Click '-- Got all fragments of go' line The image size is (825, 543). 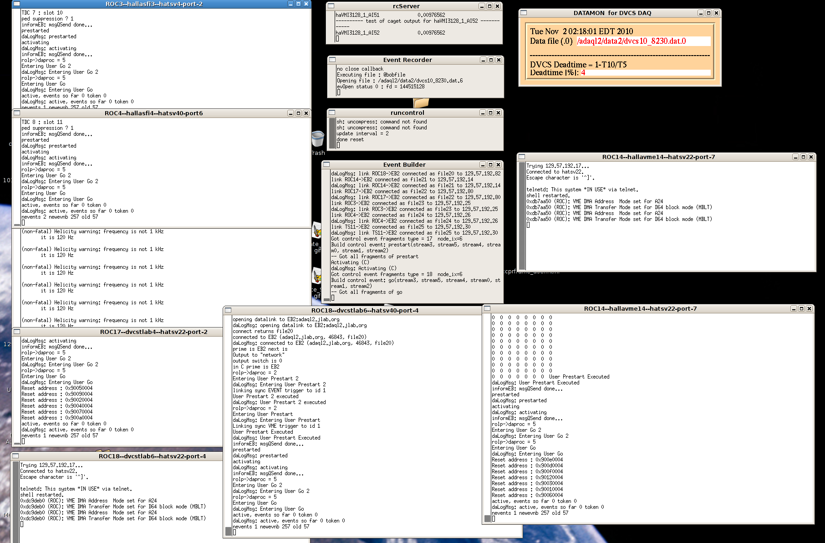[x=367, y=292]
